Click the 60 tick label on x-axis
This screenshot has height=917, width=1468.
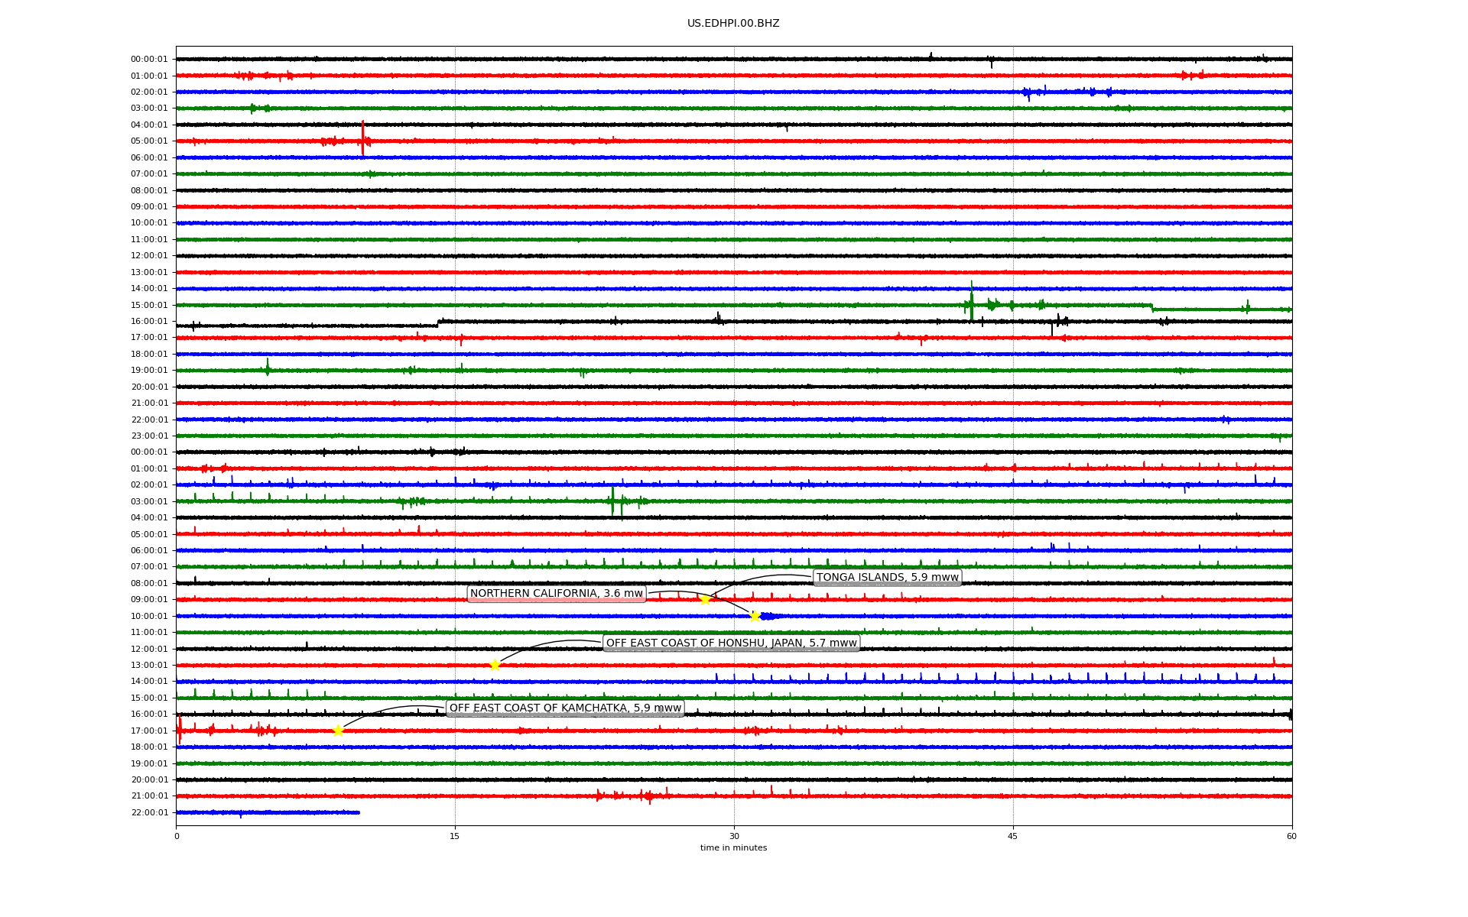1291,836
